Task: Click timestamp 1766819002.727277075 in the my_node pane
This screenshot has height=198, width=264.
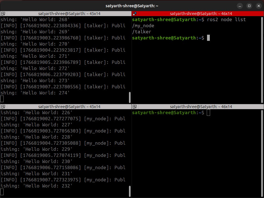Action: pos(51,119)
